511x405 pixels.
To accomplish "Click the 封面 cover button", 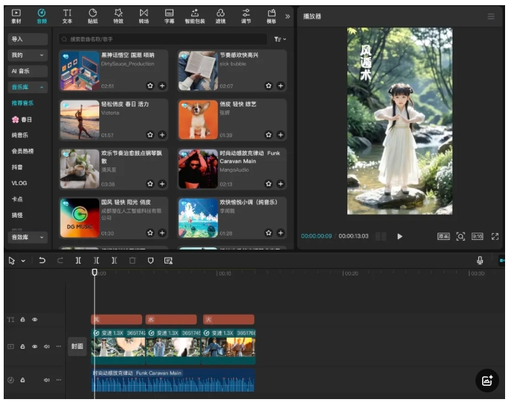I will click(x=78, y=347).
